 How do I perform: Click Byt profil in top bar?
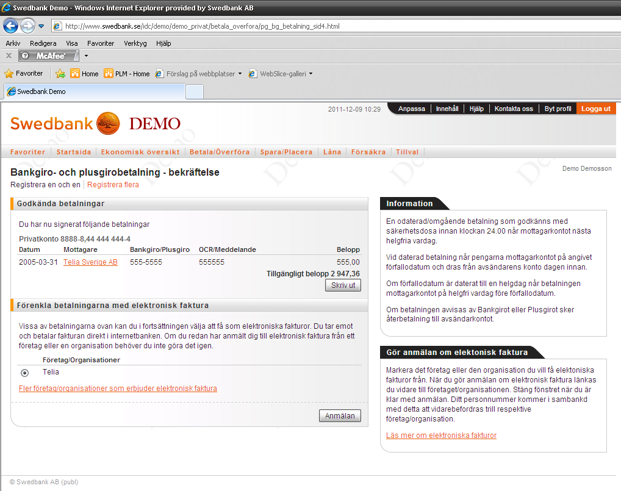[558, 109]
